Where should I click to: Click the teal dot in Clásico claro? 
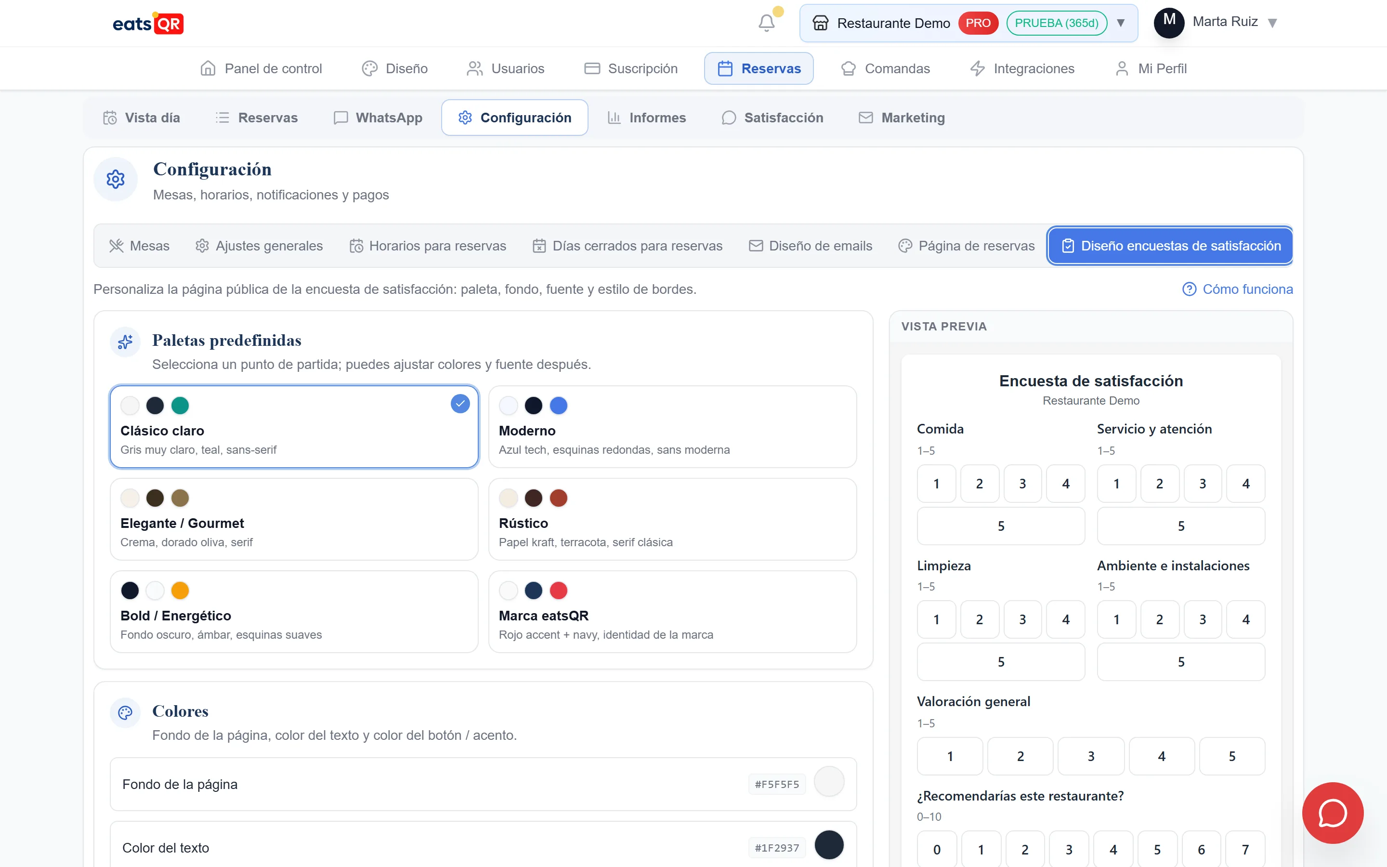180,406
